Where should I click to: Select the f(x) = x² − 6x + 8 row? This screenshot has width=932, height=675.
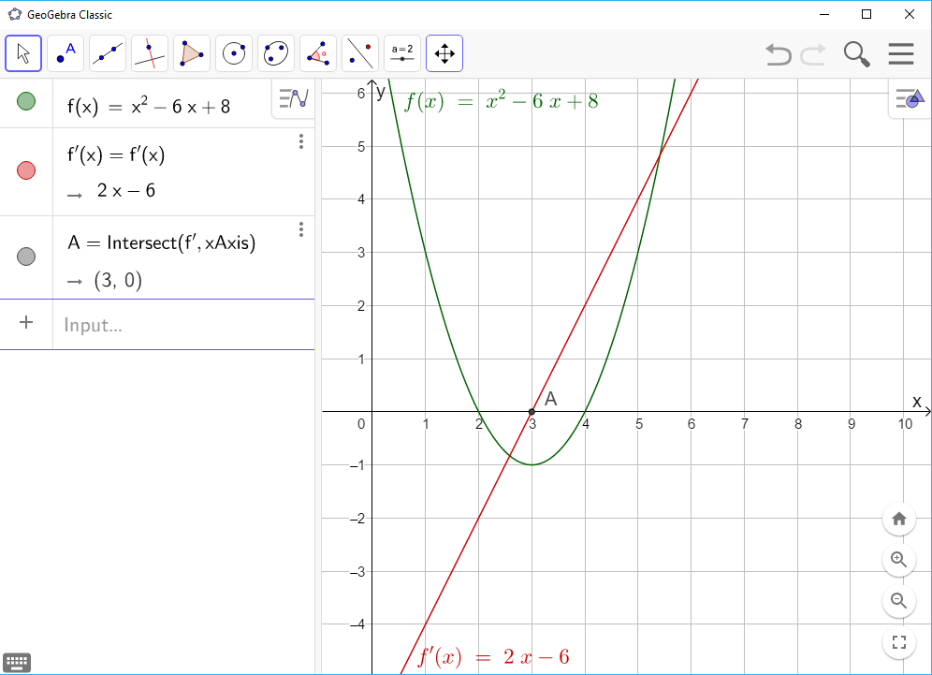[x=157, y=104]
